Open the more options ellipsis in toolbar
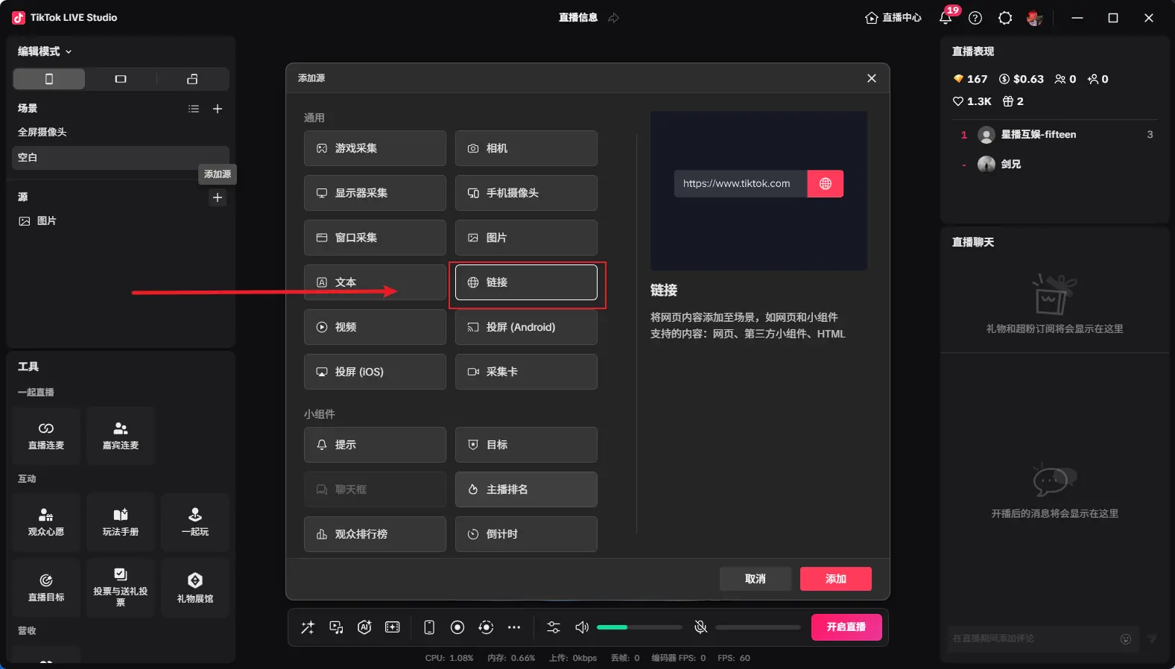This screenshot has width=1175, height=669. 514,627
